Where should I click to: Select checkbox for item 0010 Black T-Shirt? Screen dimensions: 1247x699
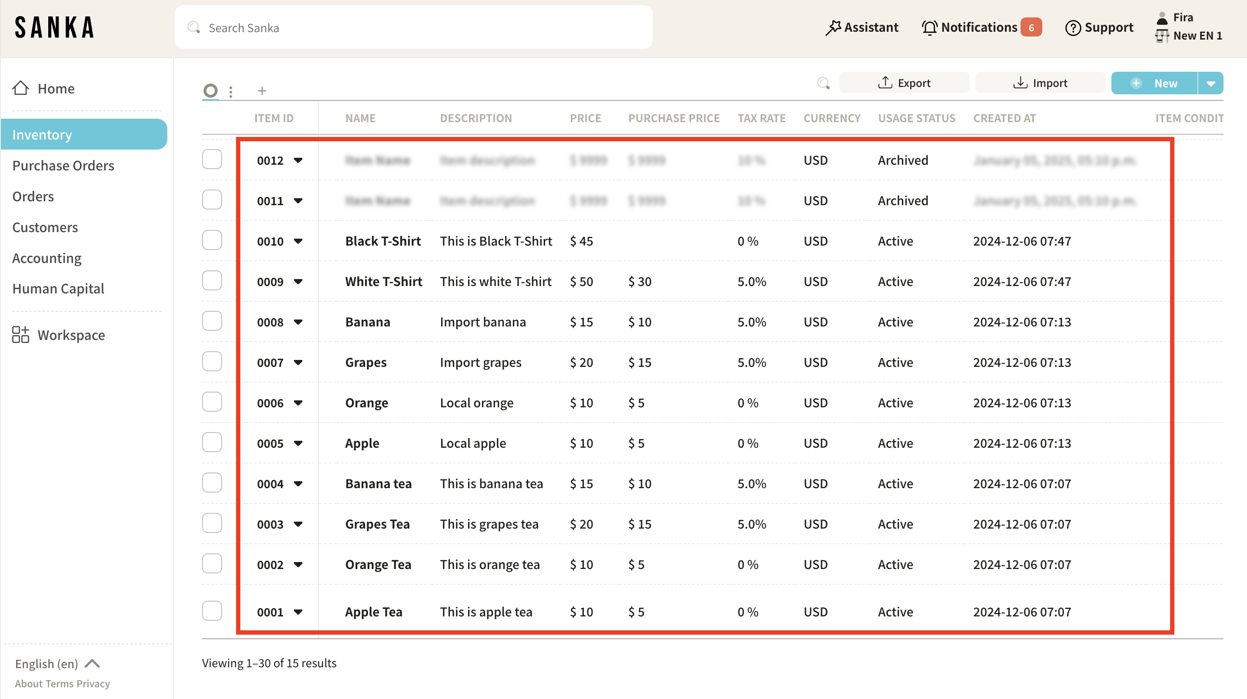pyautogui.click(x=212, y=240)
